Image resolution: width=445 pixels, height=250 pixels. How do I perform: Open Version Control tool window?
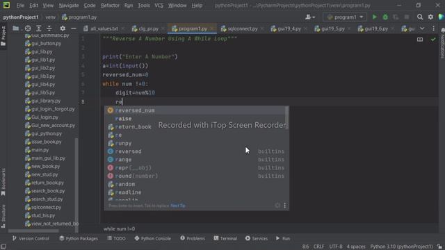click(31, 238)
